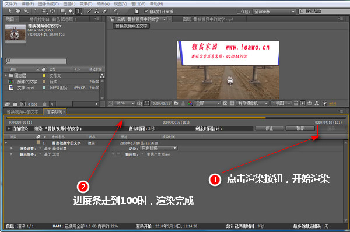
Task: Click the 无损 output module link
Action: pos(56,154)
